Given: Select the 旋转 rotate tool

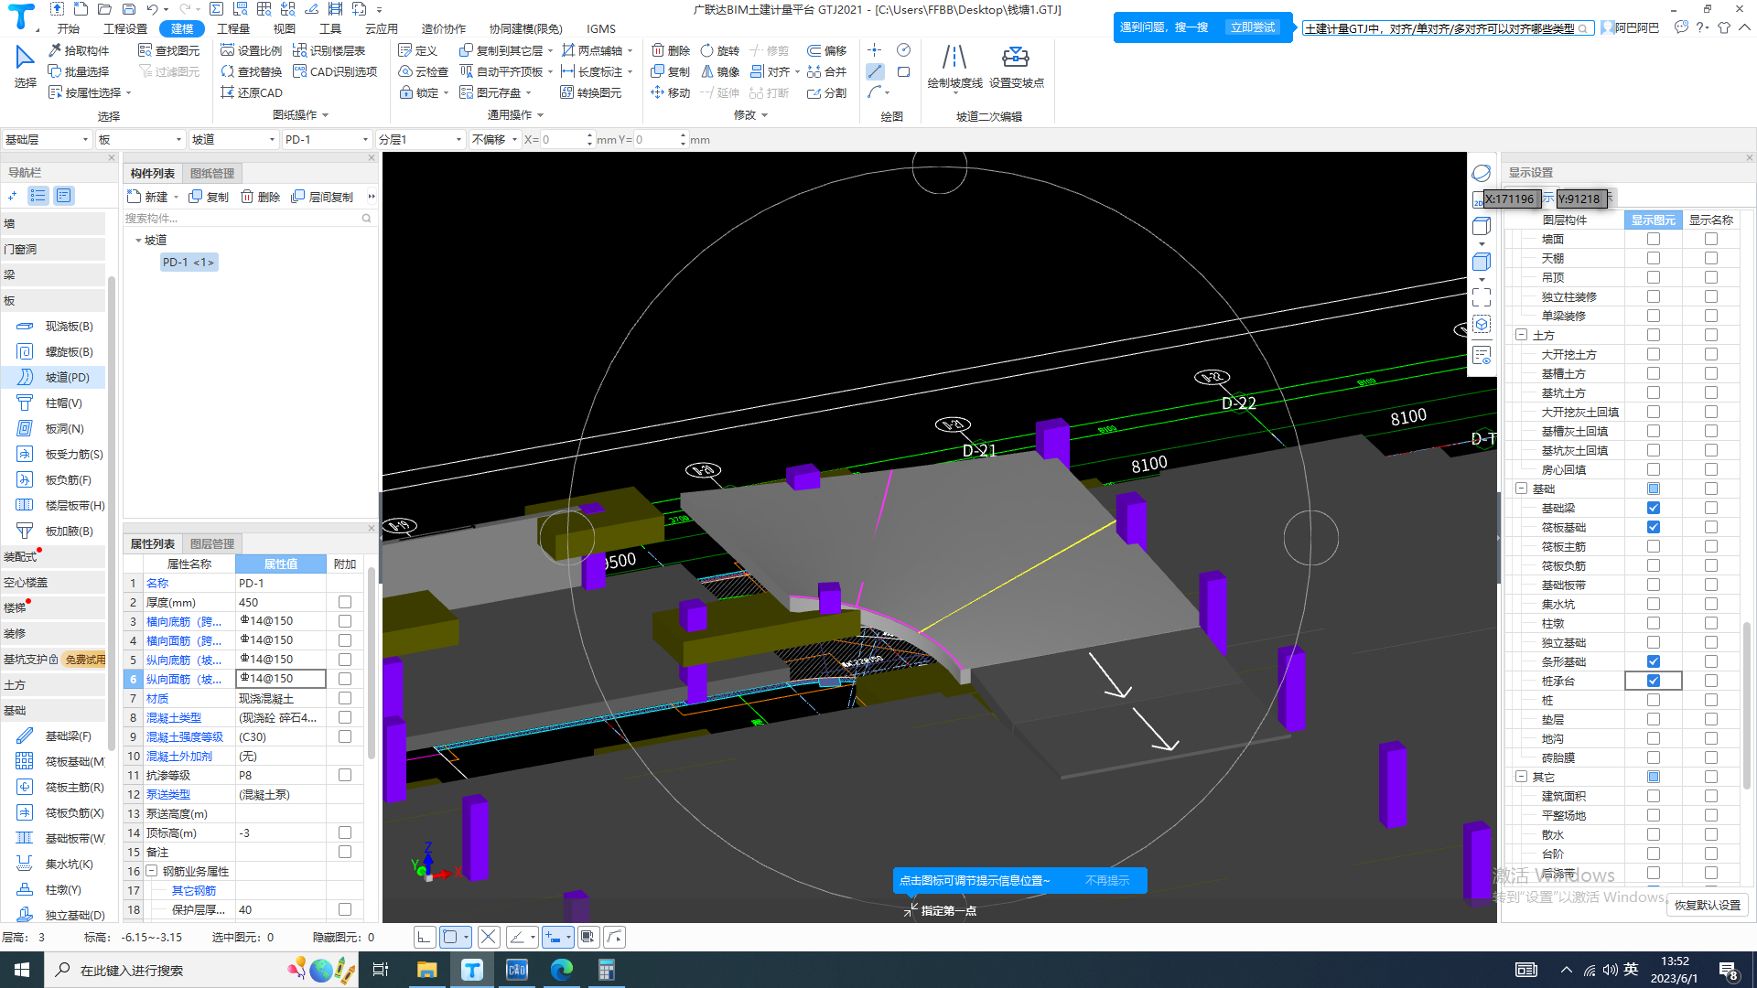Looking at the screenshot, I should (720, 50).
